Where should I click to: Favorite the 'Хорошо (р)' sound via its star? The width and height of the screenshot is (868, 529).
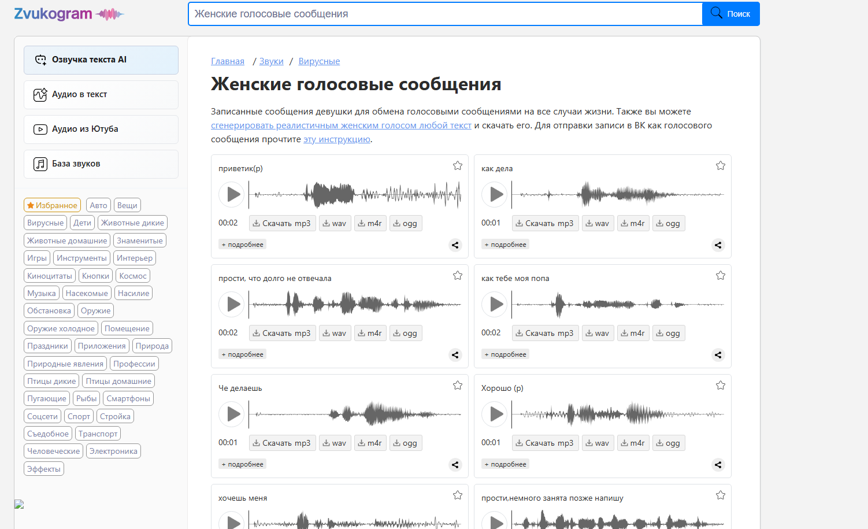click(x=721, y=386)
